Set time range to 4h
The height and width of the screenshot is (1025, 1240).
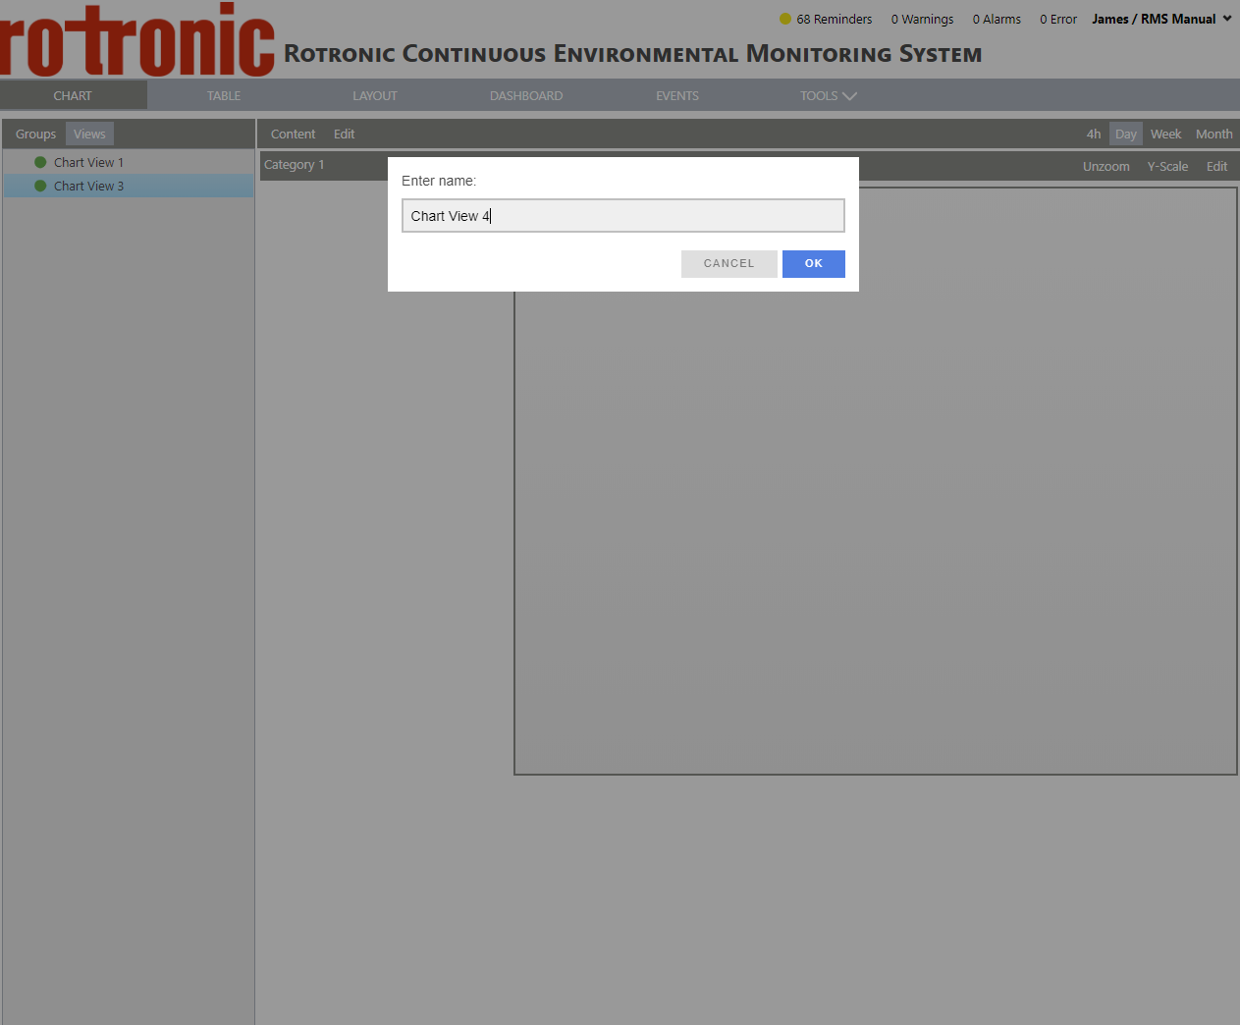point(1094,134)
